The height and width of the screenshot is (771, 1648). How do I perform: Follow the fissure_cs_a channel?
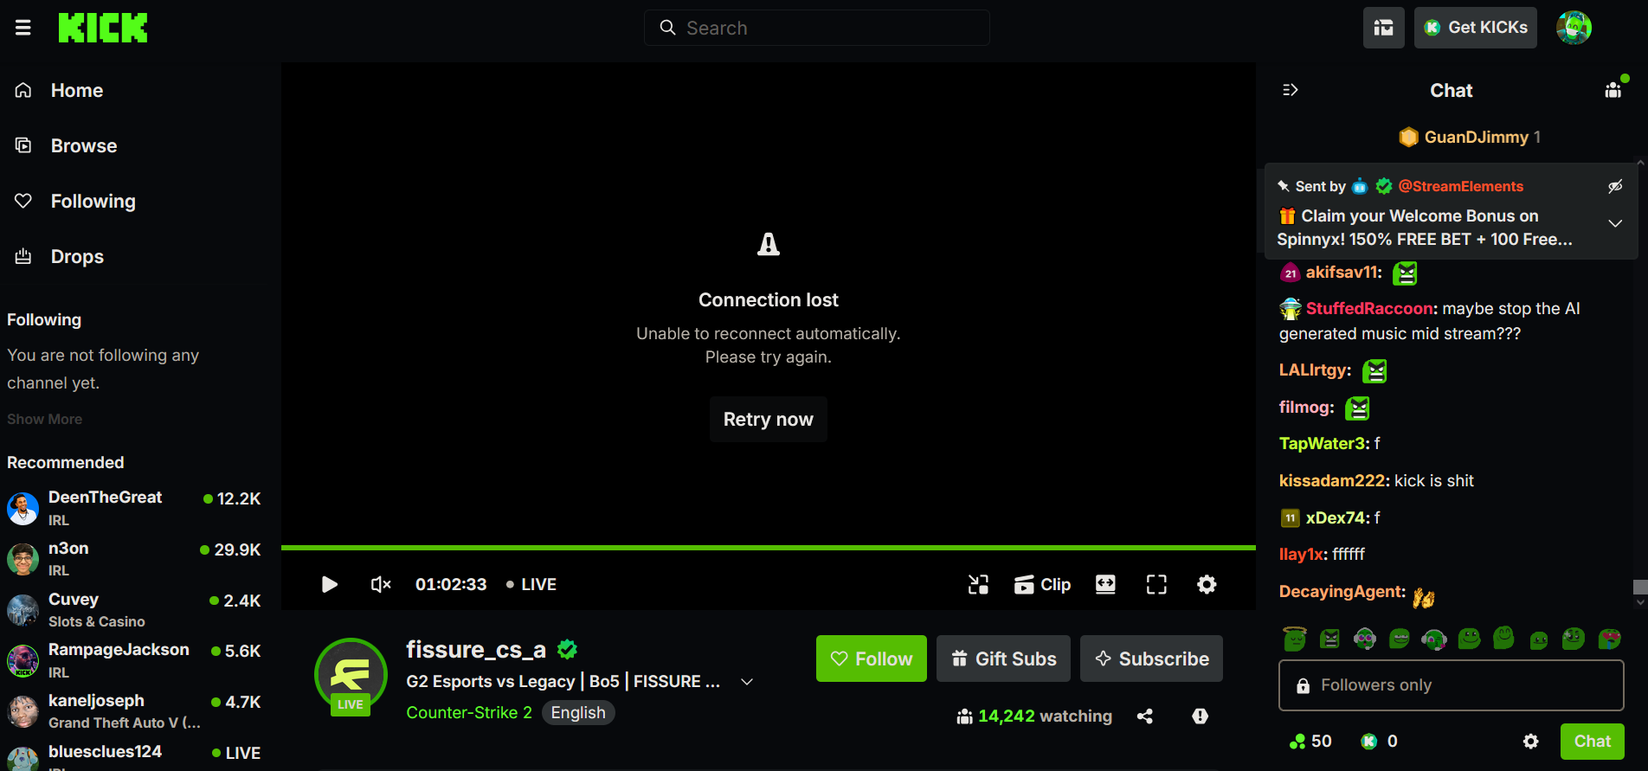coord(872,659)
